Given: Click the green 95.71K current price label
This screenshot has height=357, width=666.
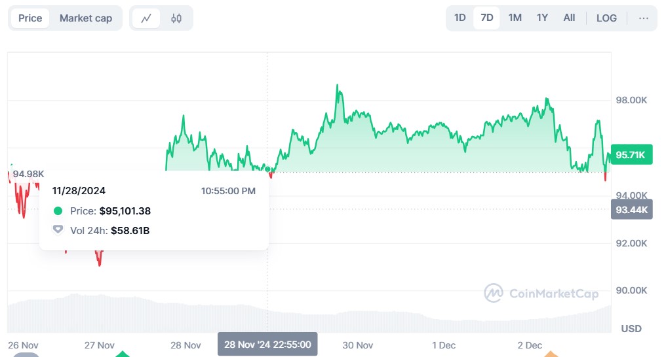Looking at the screenshot, I should (x=631, y=155).
